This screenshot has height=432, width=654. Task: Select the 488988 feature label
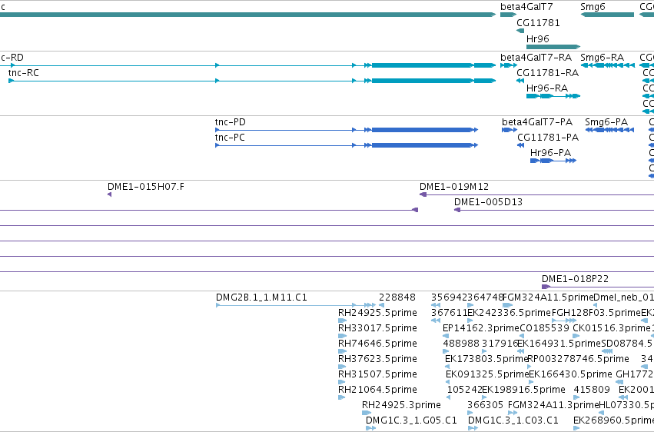[x=461, y=344]
